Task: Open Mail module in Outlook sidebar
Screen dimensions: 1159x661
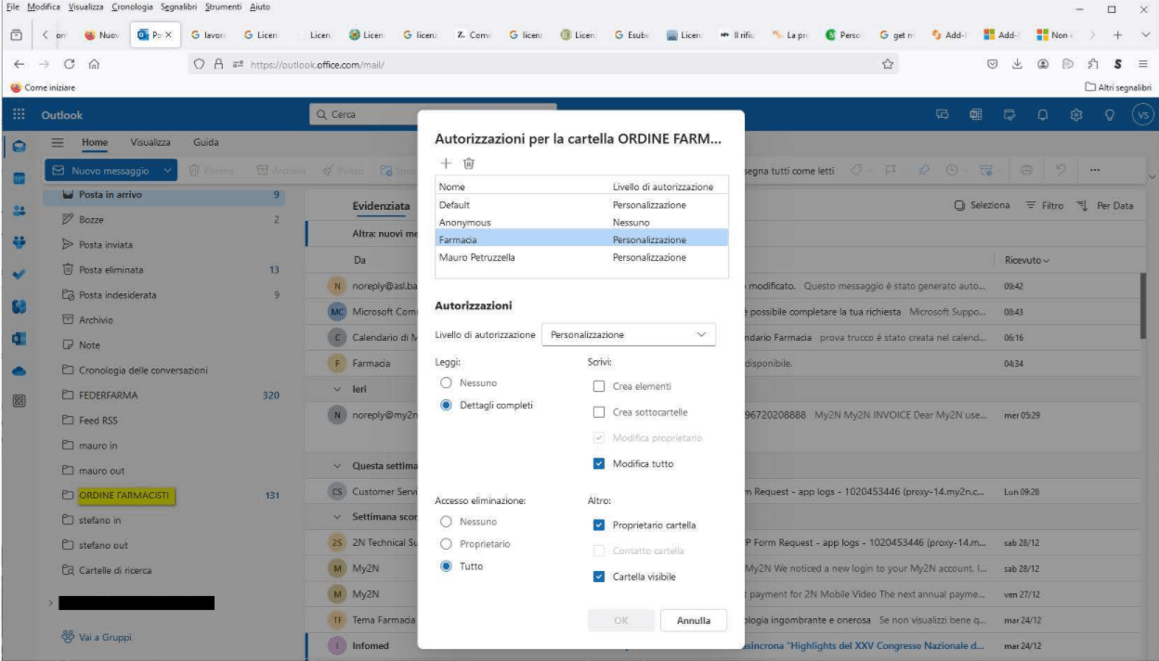Action: tap(20, 147)
